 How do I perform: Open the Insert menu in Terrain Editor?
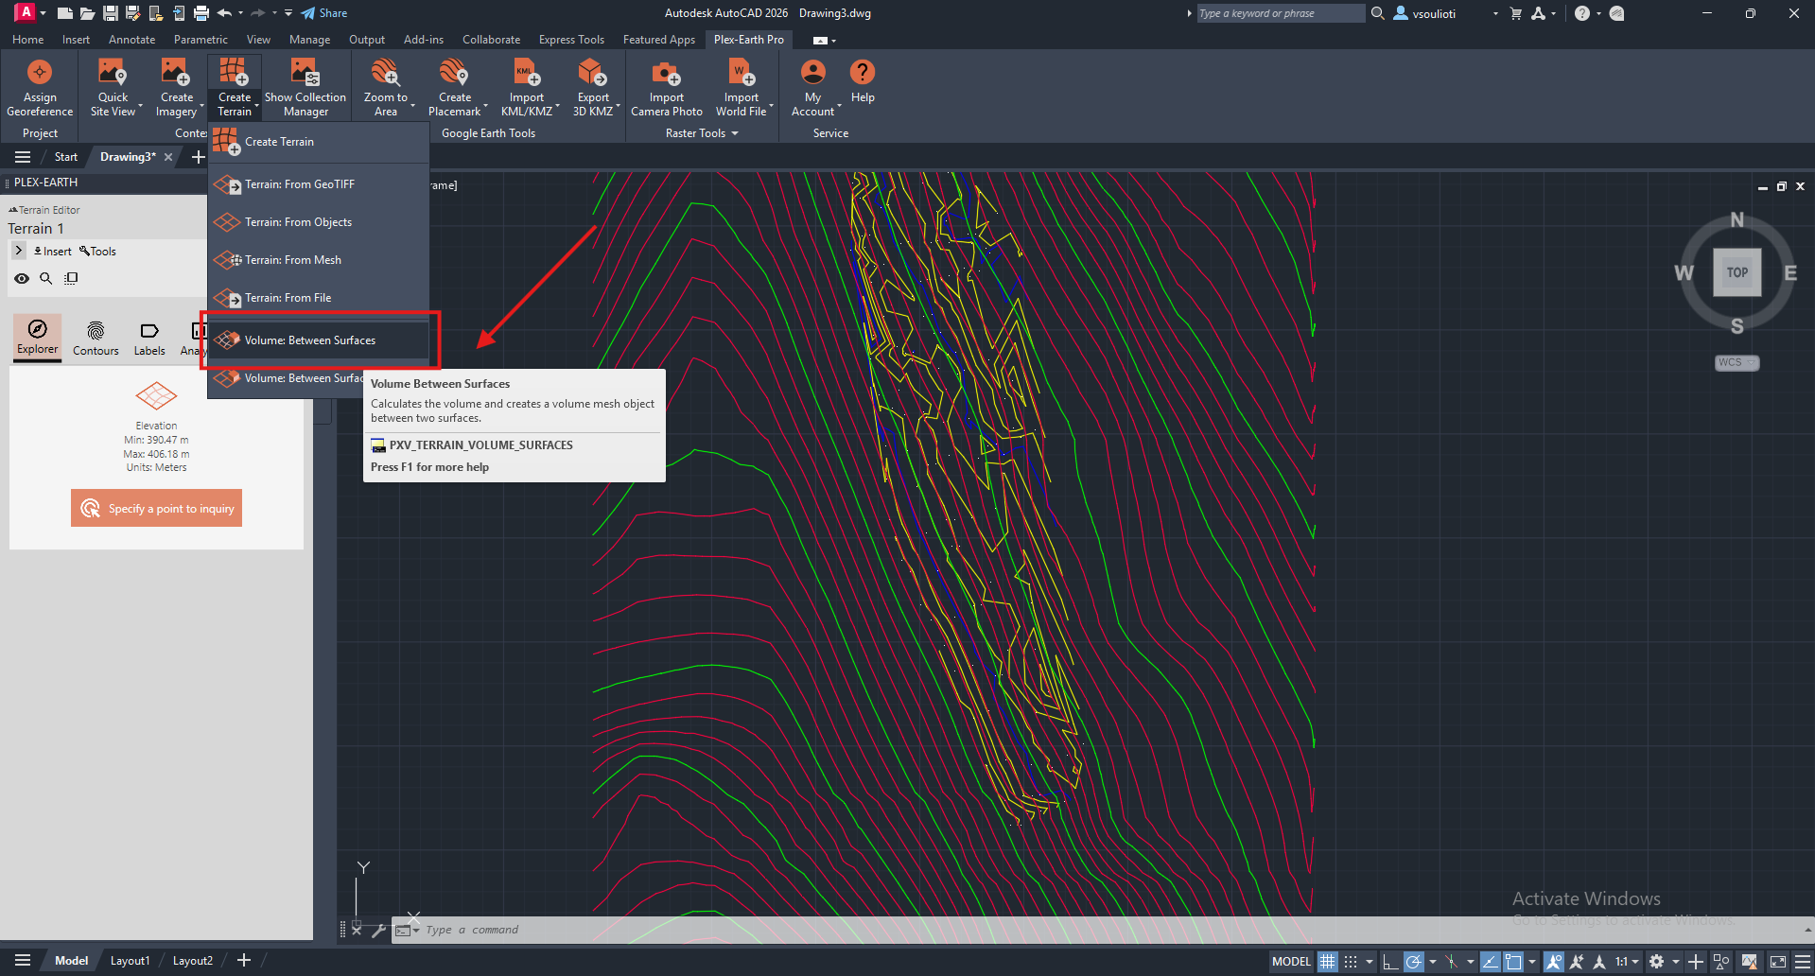click(x=53, y=252)
